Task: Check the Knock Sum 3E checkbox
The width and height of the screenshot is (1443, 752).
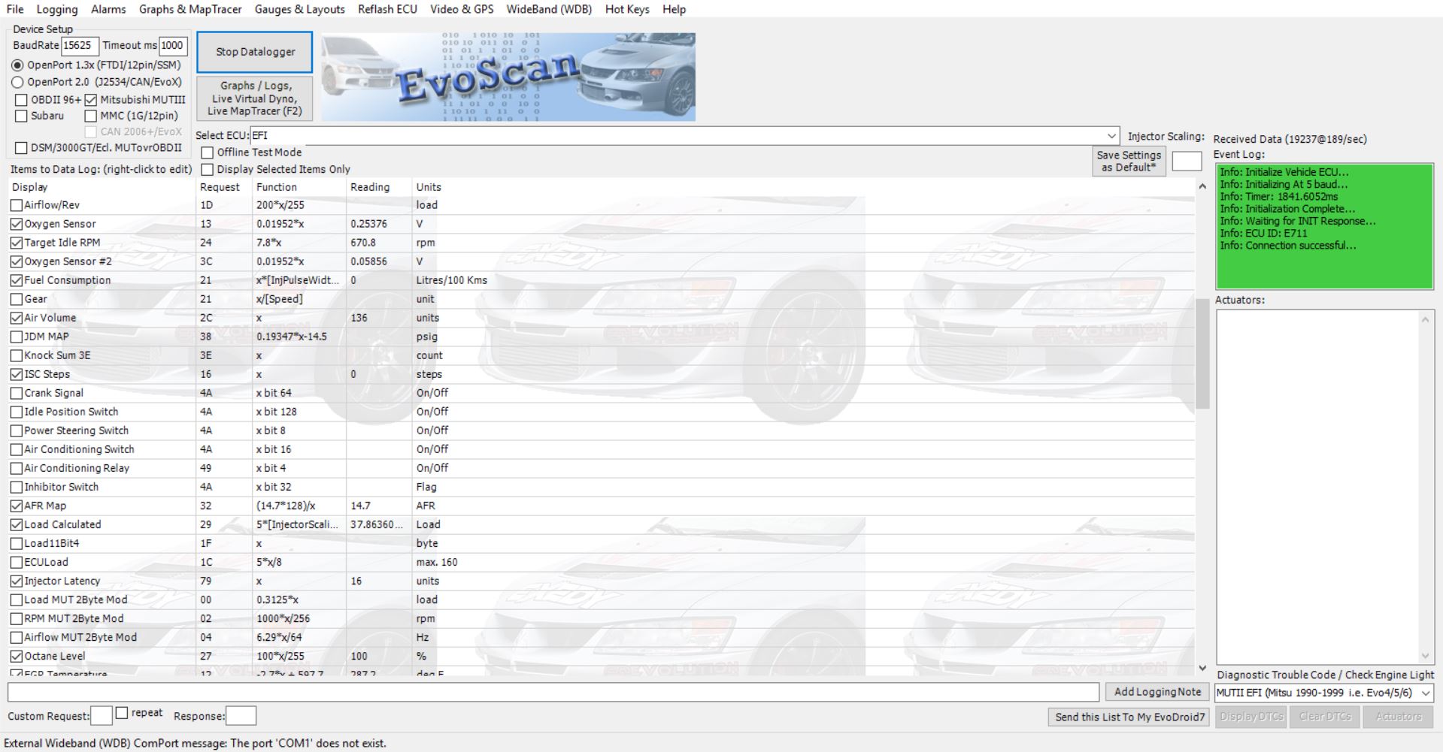Action: (17, 355)
